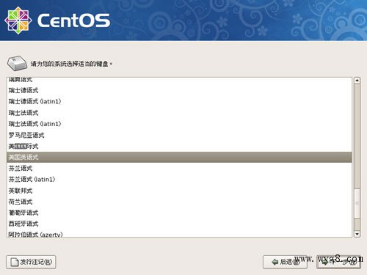The height and width of the screenshot is (275, 367).
Task: Click the scrollbar up arrow
Action: pos(357,81)
